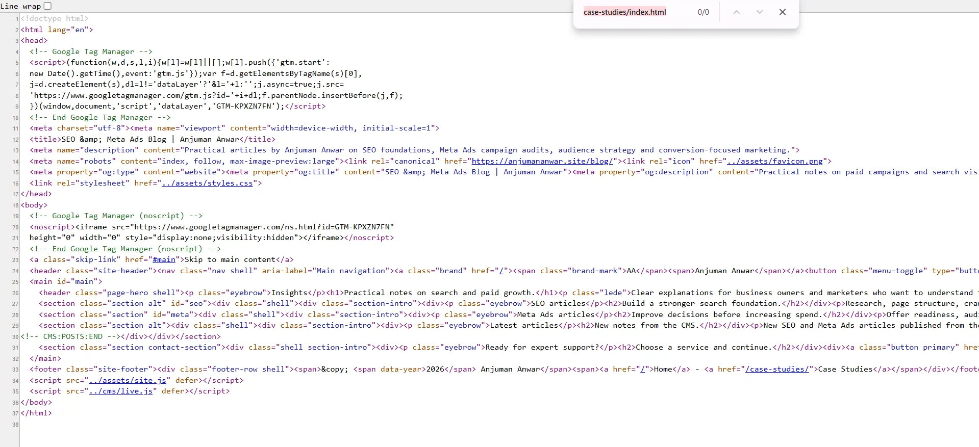
Task: Click line number 12 in the gutter
Action: pos(16,140)
